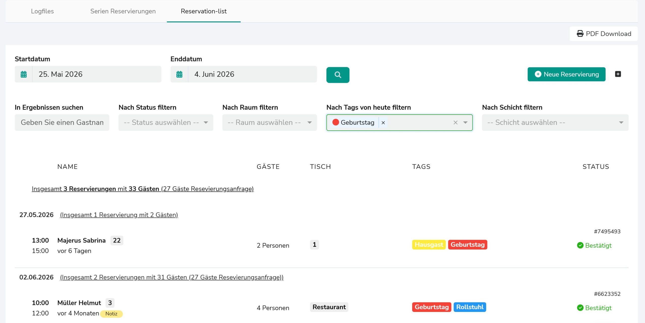Open the Enddatum calendar icon
The height and width of the screenshot is (323, 645).
[x=179, y=74]
